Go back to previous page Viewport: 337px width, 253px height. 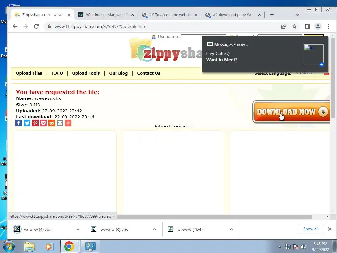[15, 26]
